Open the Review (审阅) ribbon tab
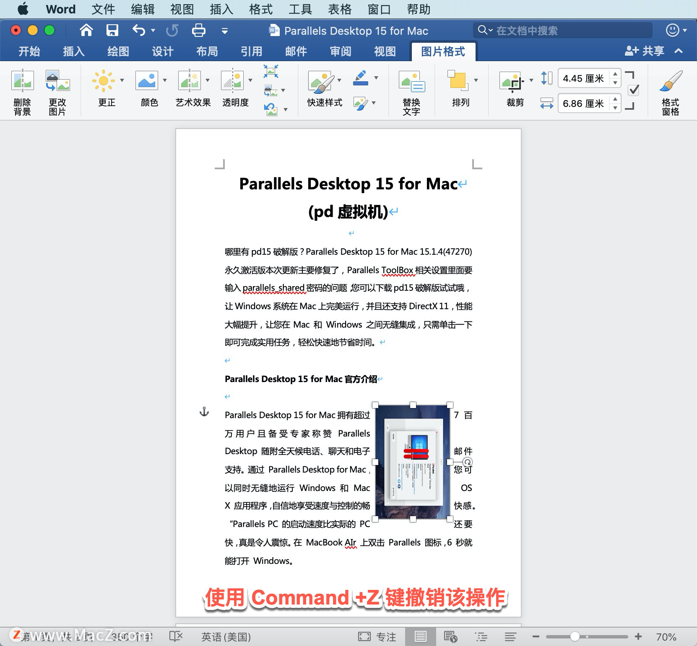Viewport: 697px width, 646px height. [x=341, y=51]
